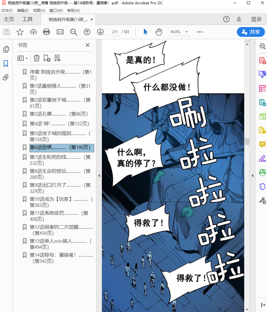Click the cloud upload icon
This screenshot has height=312, width=267.
(x=33, y=32)
